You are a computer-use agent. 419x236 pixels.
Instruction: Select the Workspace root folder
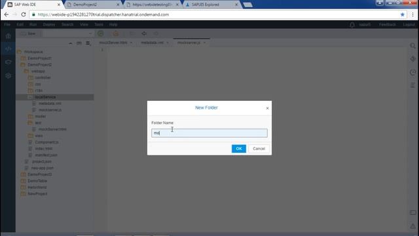[x=33, y=52]
